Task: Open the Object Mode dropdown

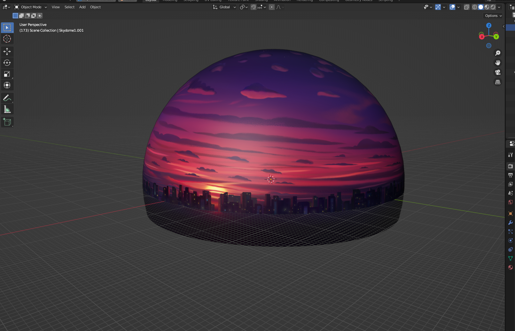Action: [x=31, y=7]
